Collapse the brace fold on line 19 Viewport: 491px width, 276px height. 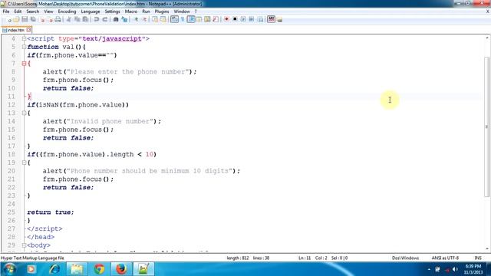coord(24,163)
